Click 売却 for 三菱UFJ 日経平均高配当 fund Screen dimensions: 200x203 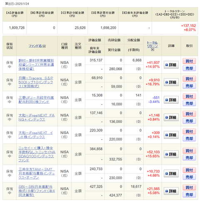pyautogui.click(x=189, y=103)
